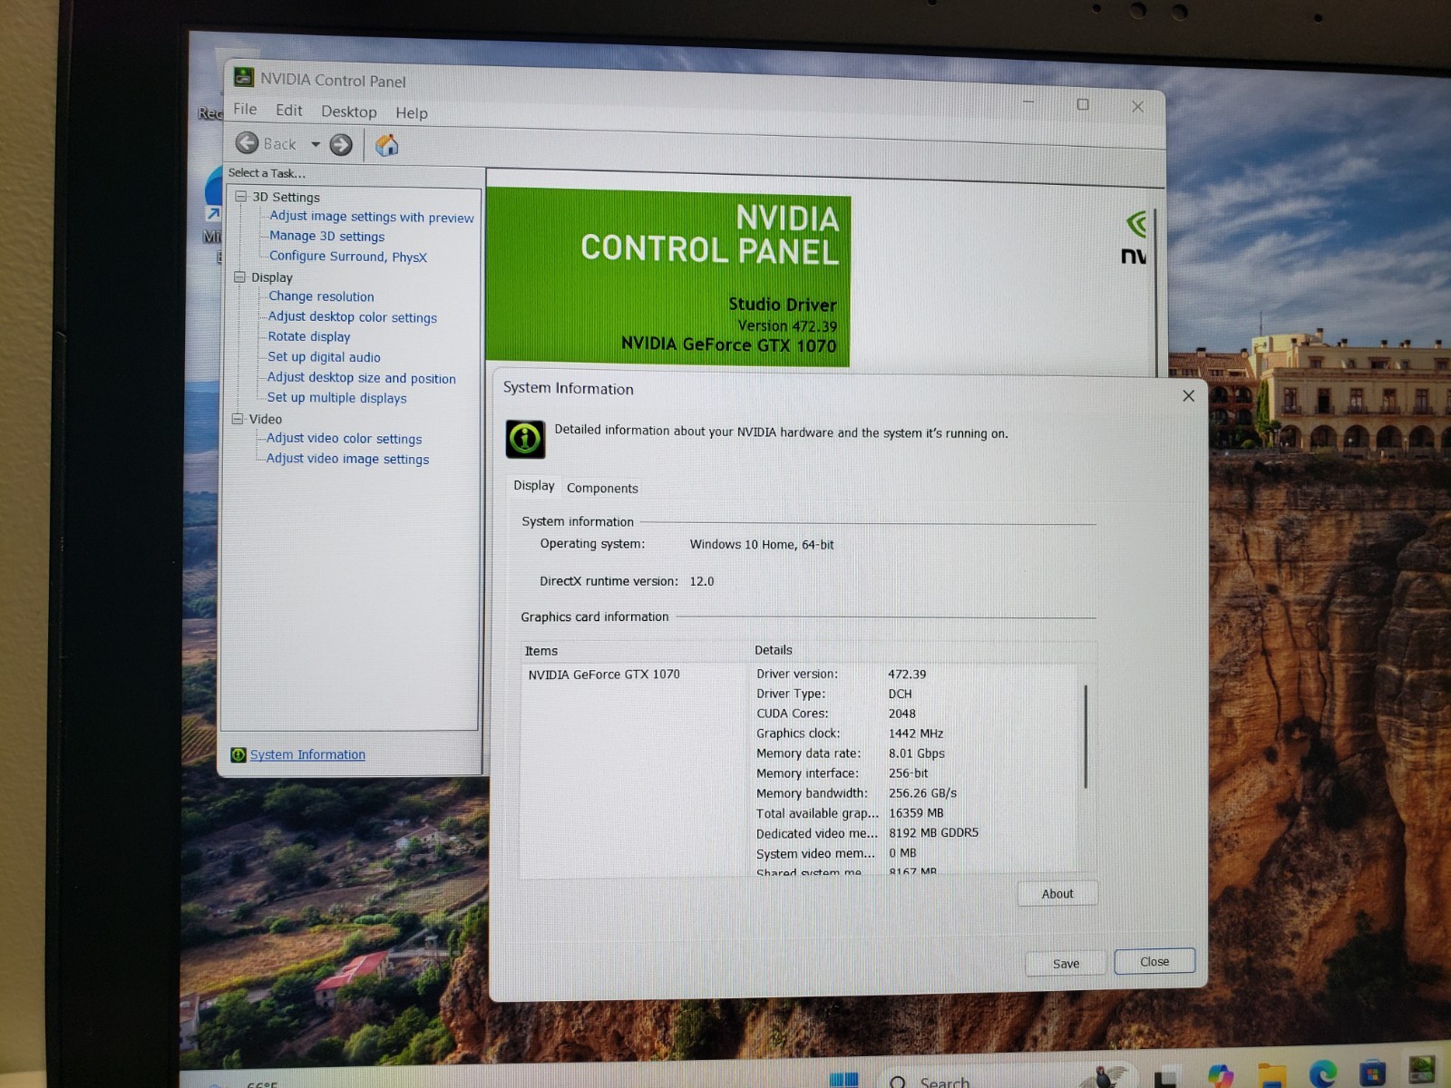The image size is (1451, 1088).
Task: Click the Video category label
Action: click(x=266, y=419)
